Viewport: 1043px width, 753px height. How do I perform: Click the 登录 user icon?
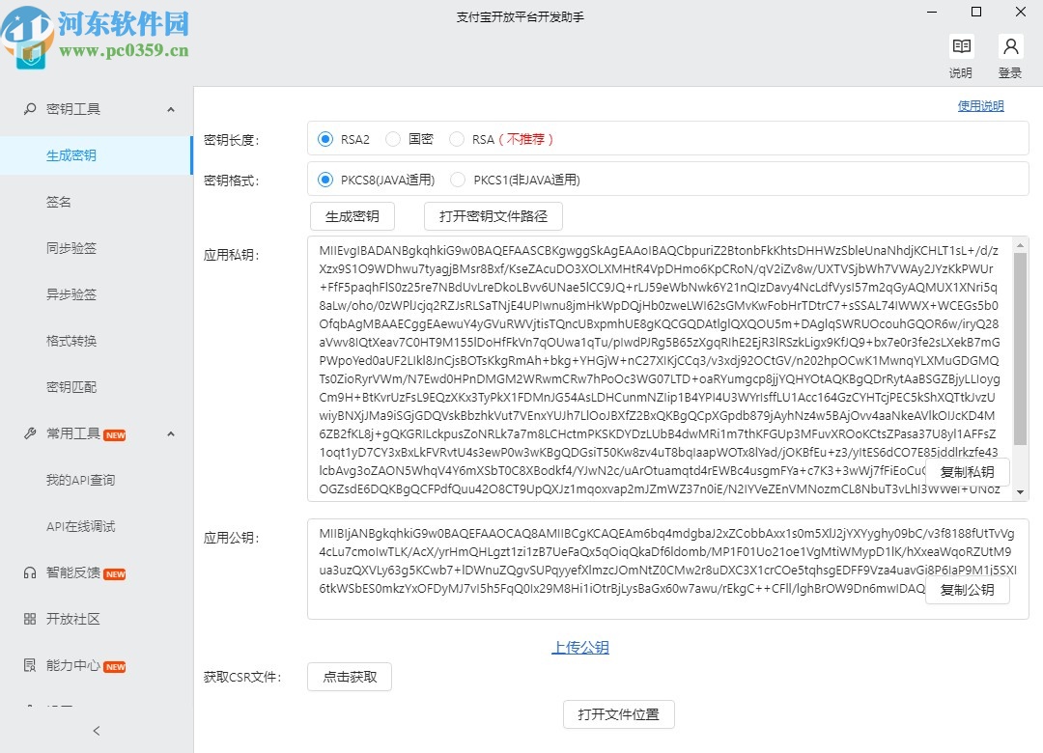click(1010, 46)
